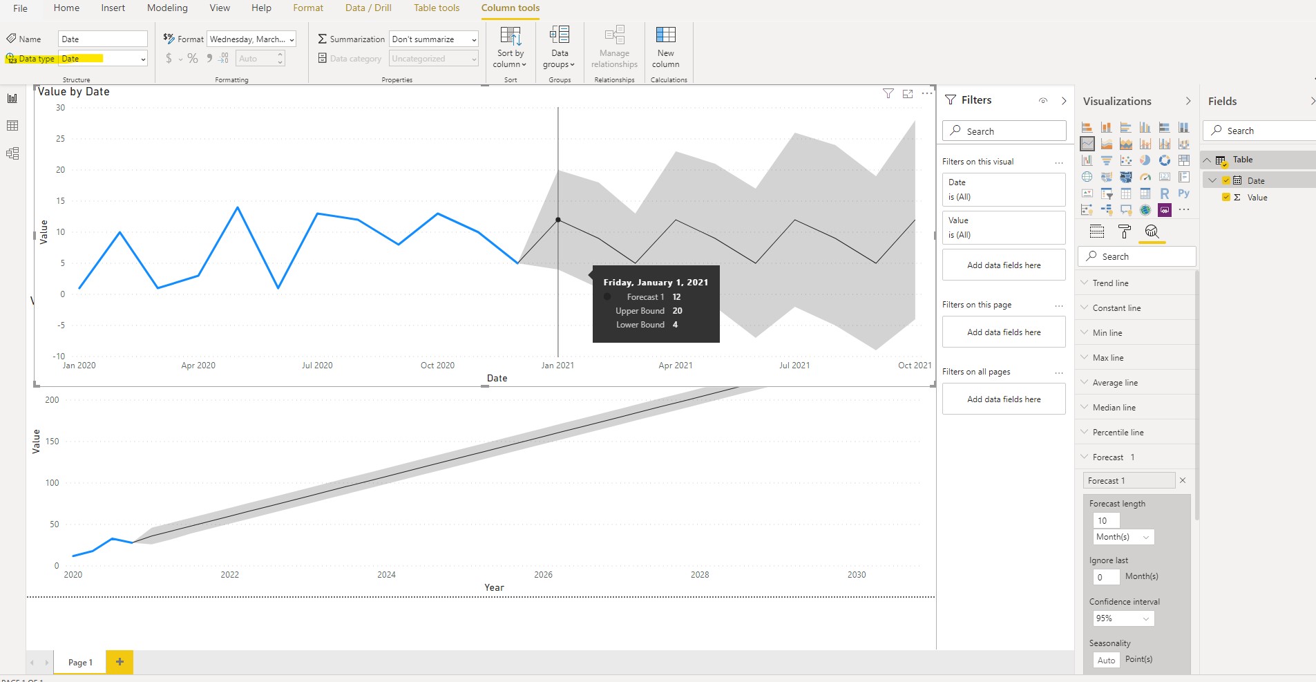Select the clustered bar chart visual

[1126, 127]
